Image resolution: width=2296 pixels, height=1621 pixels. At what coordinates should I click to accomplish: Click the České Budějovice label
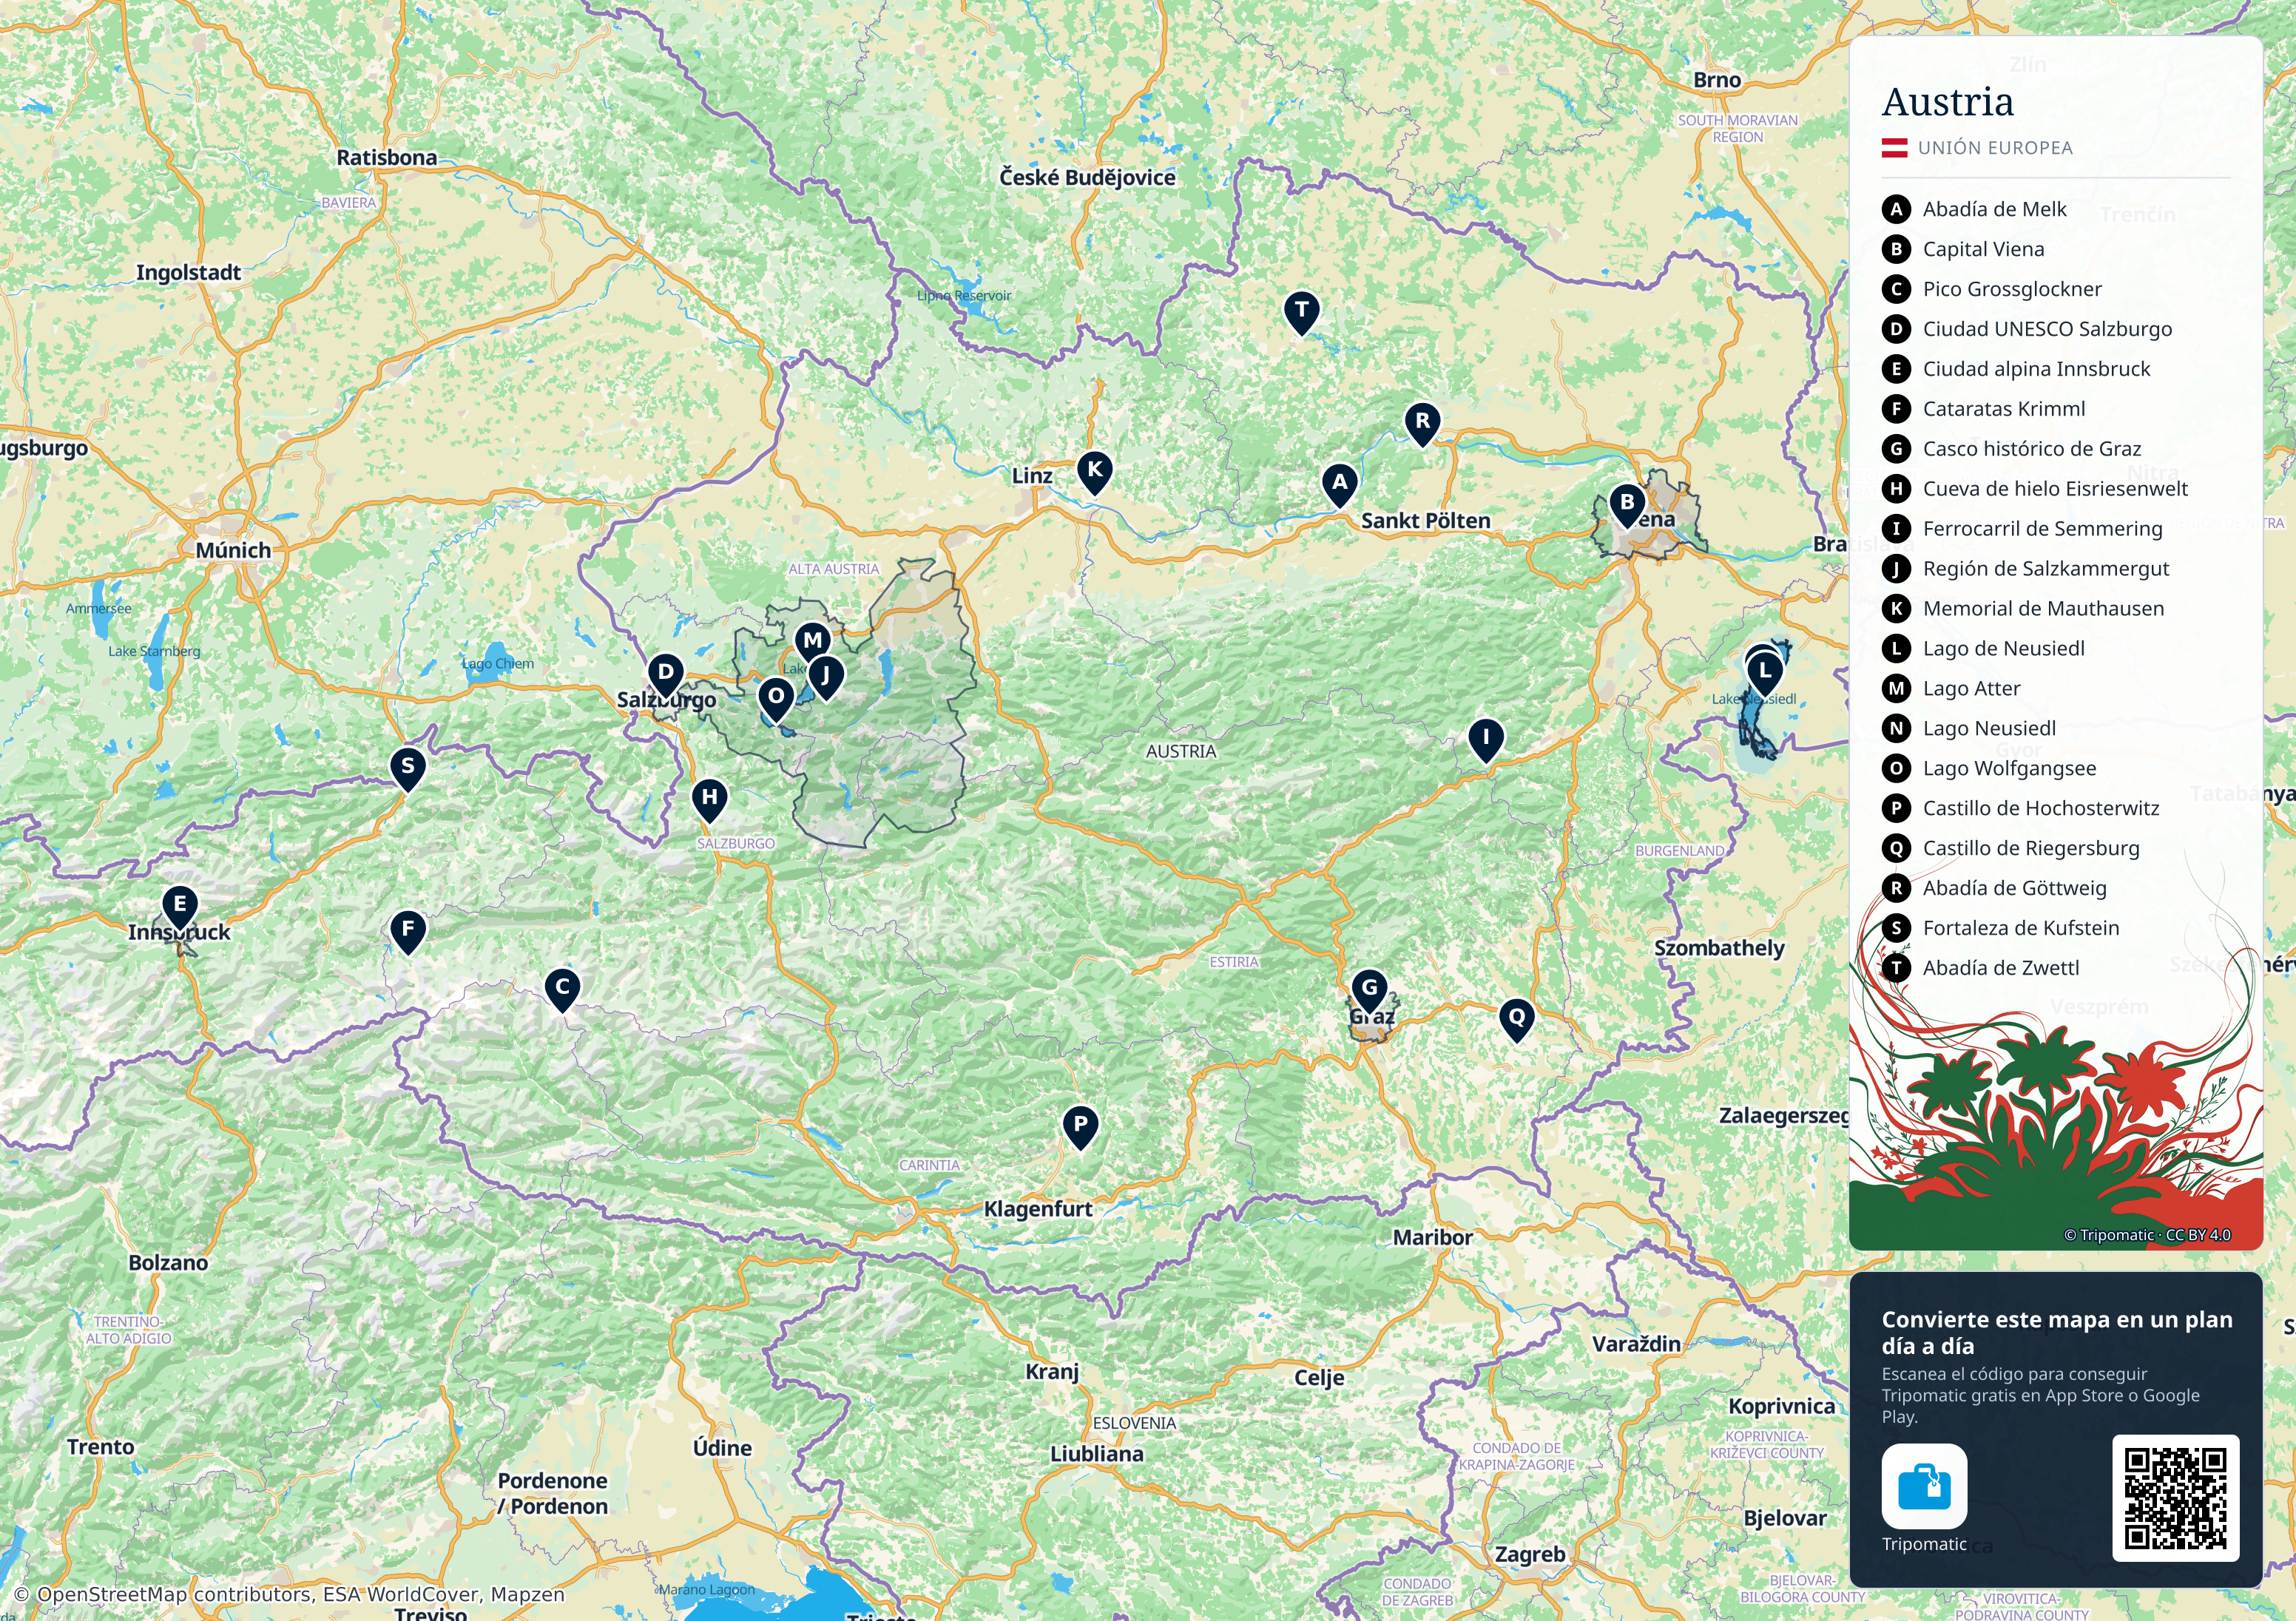click(1087, 177)
